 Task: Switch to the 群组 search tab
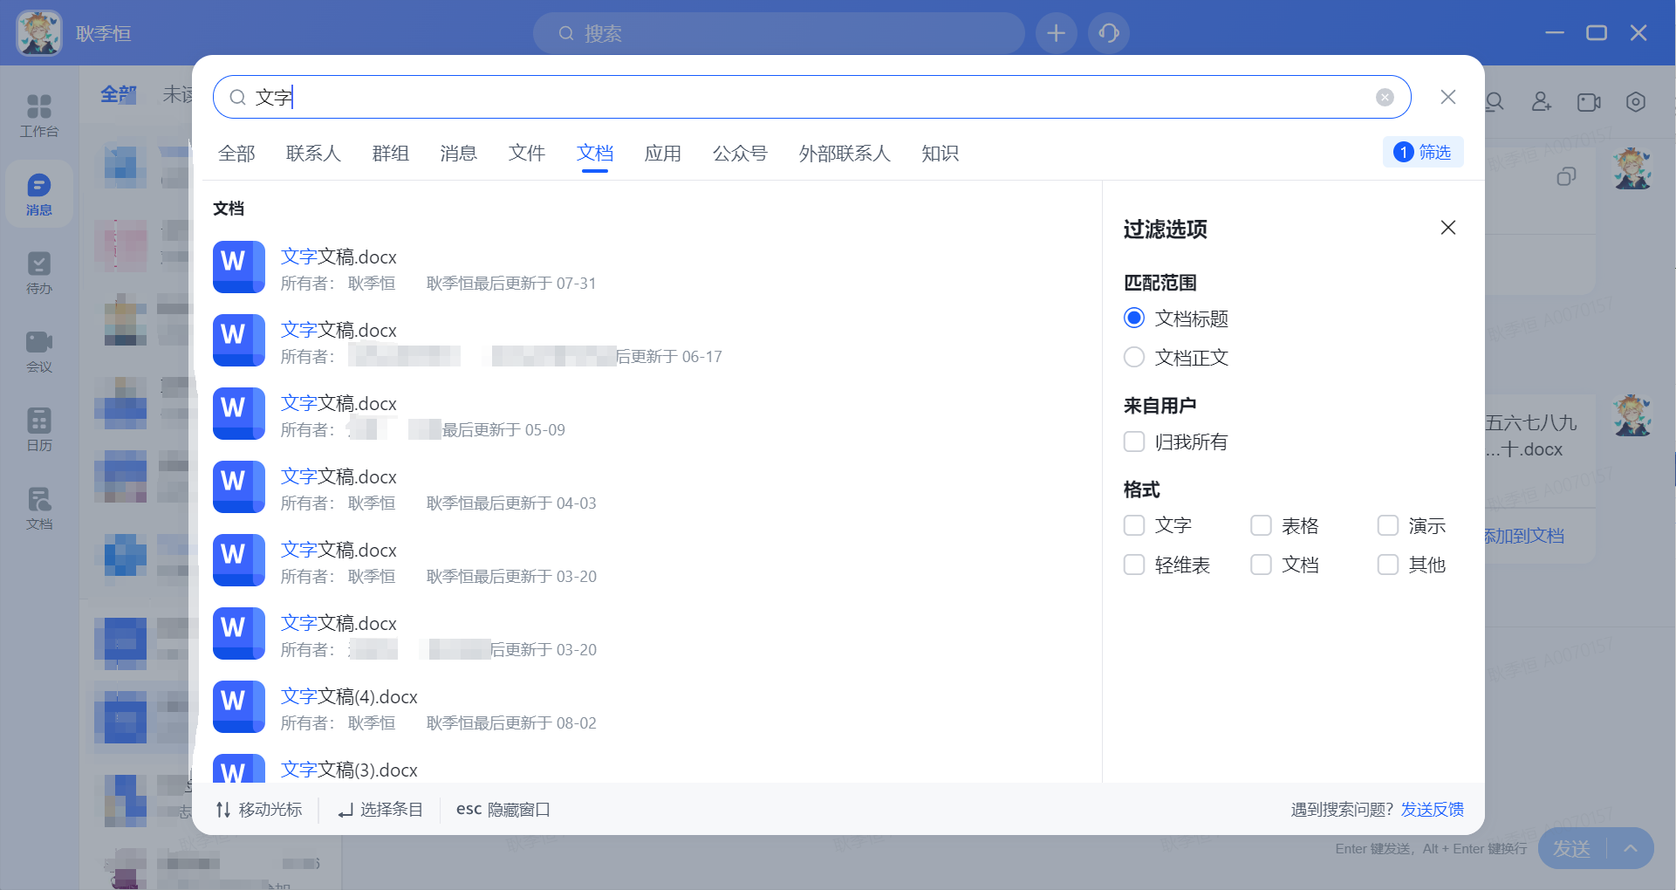coord(390,154)
